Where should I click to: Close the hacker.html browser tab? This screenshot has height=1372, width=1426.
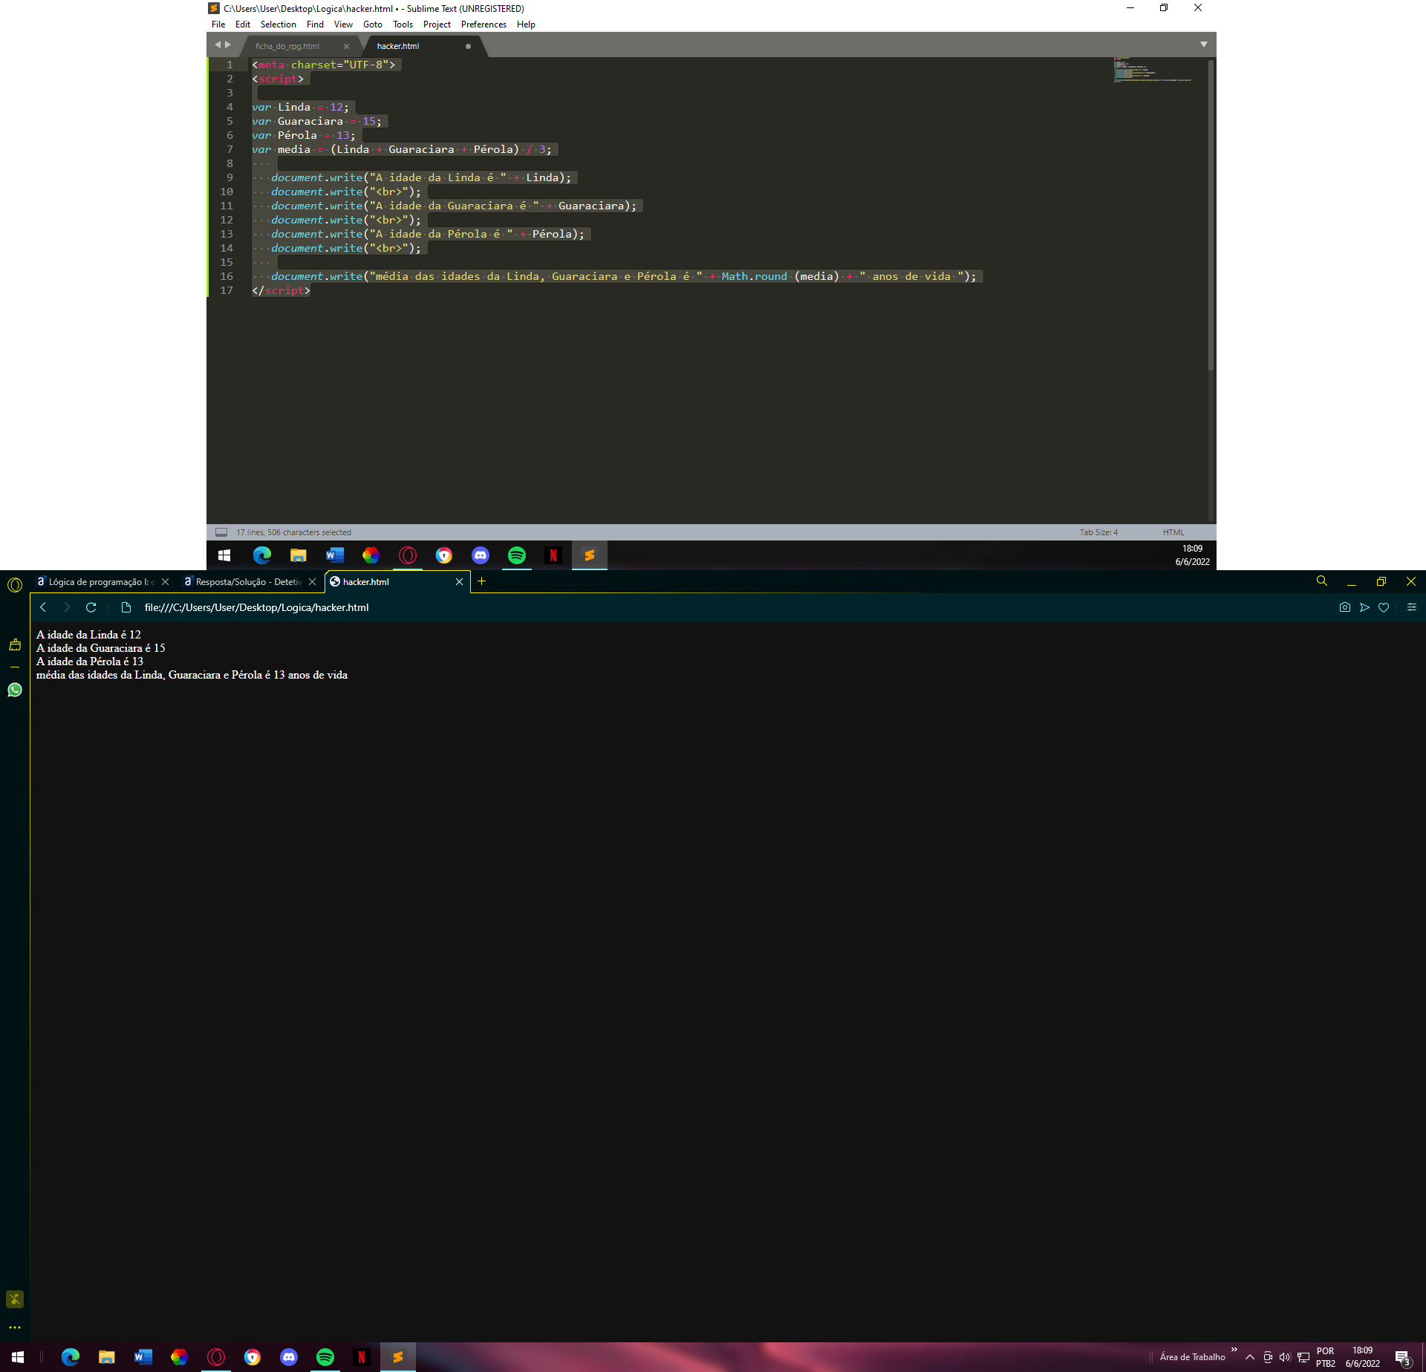coord(459,582)
